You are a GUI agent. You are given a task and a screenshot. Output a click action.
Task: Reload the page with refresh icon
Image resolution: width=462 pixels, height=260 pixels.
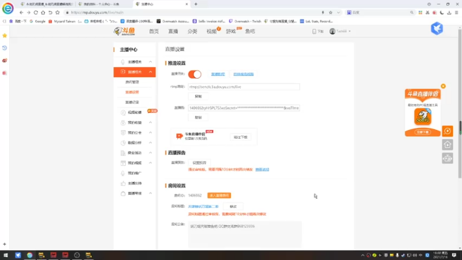point(36,13)
